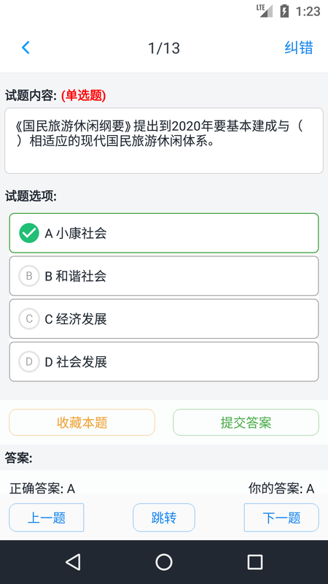Viewport: 328px width, 584px height.
Task: Advance with the 下一题 button
Action: (x=281, y=518)
